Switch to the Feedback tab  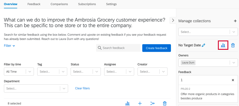coord(34,4)
